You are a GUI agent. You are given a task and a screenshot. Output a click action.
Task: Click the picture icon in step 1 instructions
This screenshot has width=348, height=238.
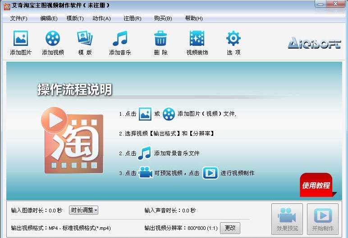click(145, 114)
